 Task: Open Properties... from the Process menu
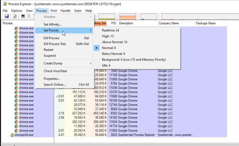pyautogui.click(x=64, y=79)
